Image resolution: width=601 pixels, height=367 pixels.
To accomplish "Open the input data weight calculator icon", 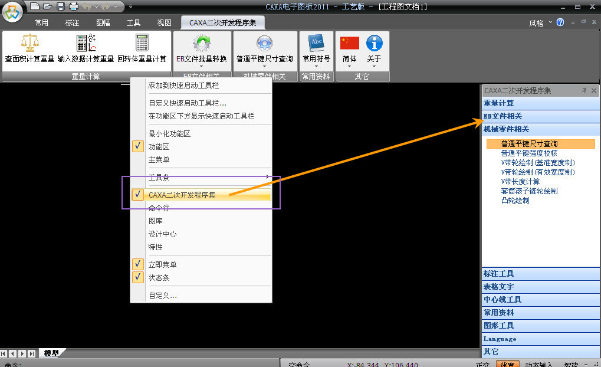I will pos(86,42).
